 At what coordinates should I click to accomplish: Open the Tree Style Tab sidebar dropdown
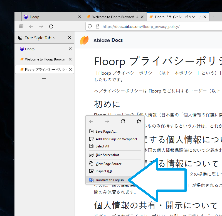pos(40,38)
